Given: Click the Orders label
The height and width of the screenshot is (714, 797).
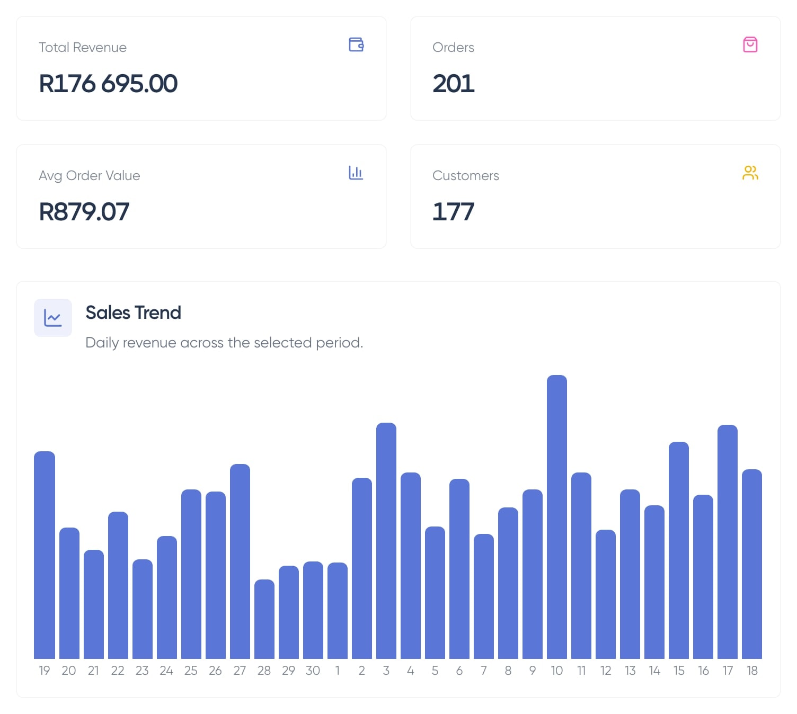Looking at the screenshot, I should [x=453, y=47].
